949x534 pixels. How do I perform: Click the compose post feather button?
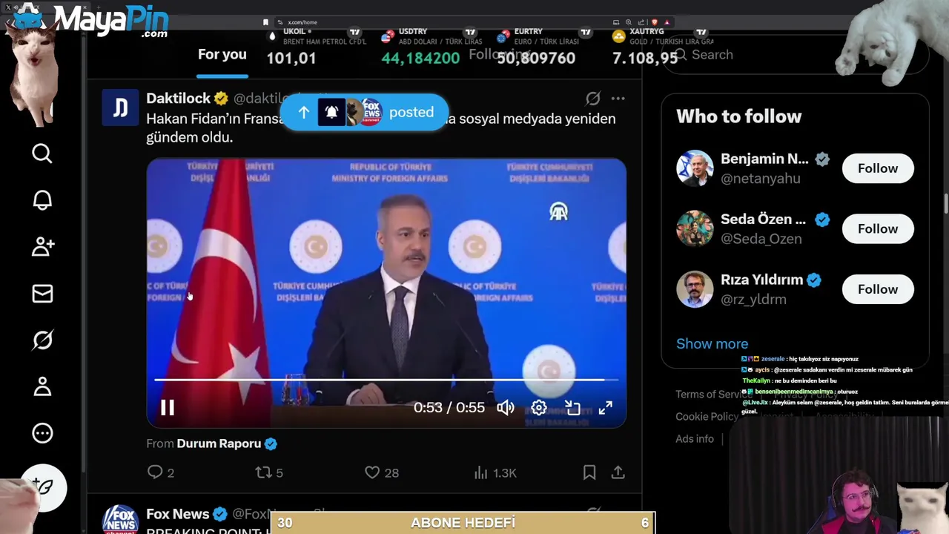coord(44,488)
